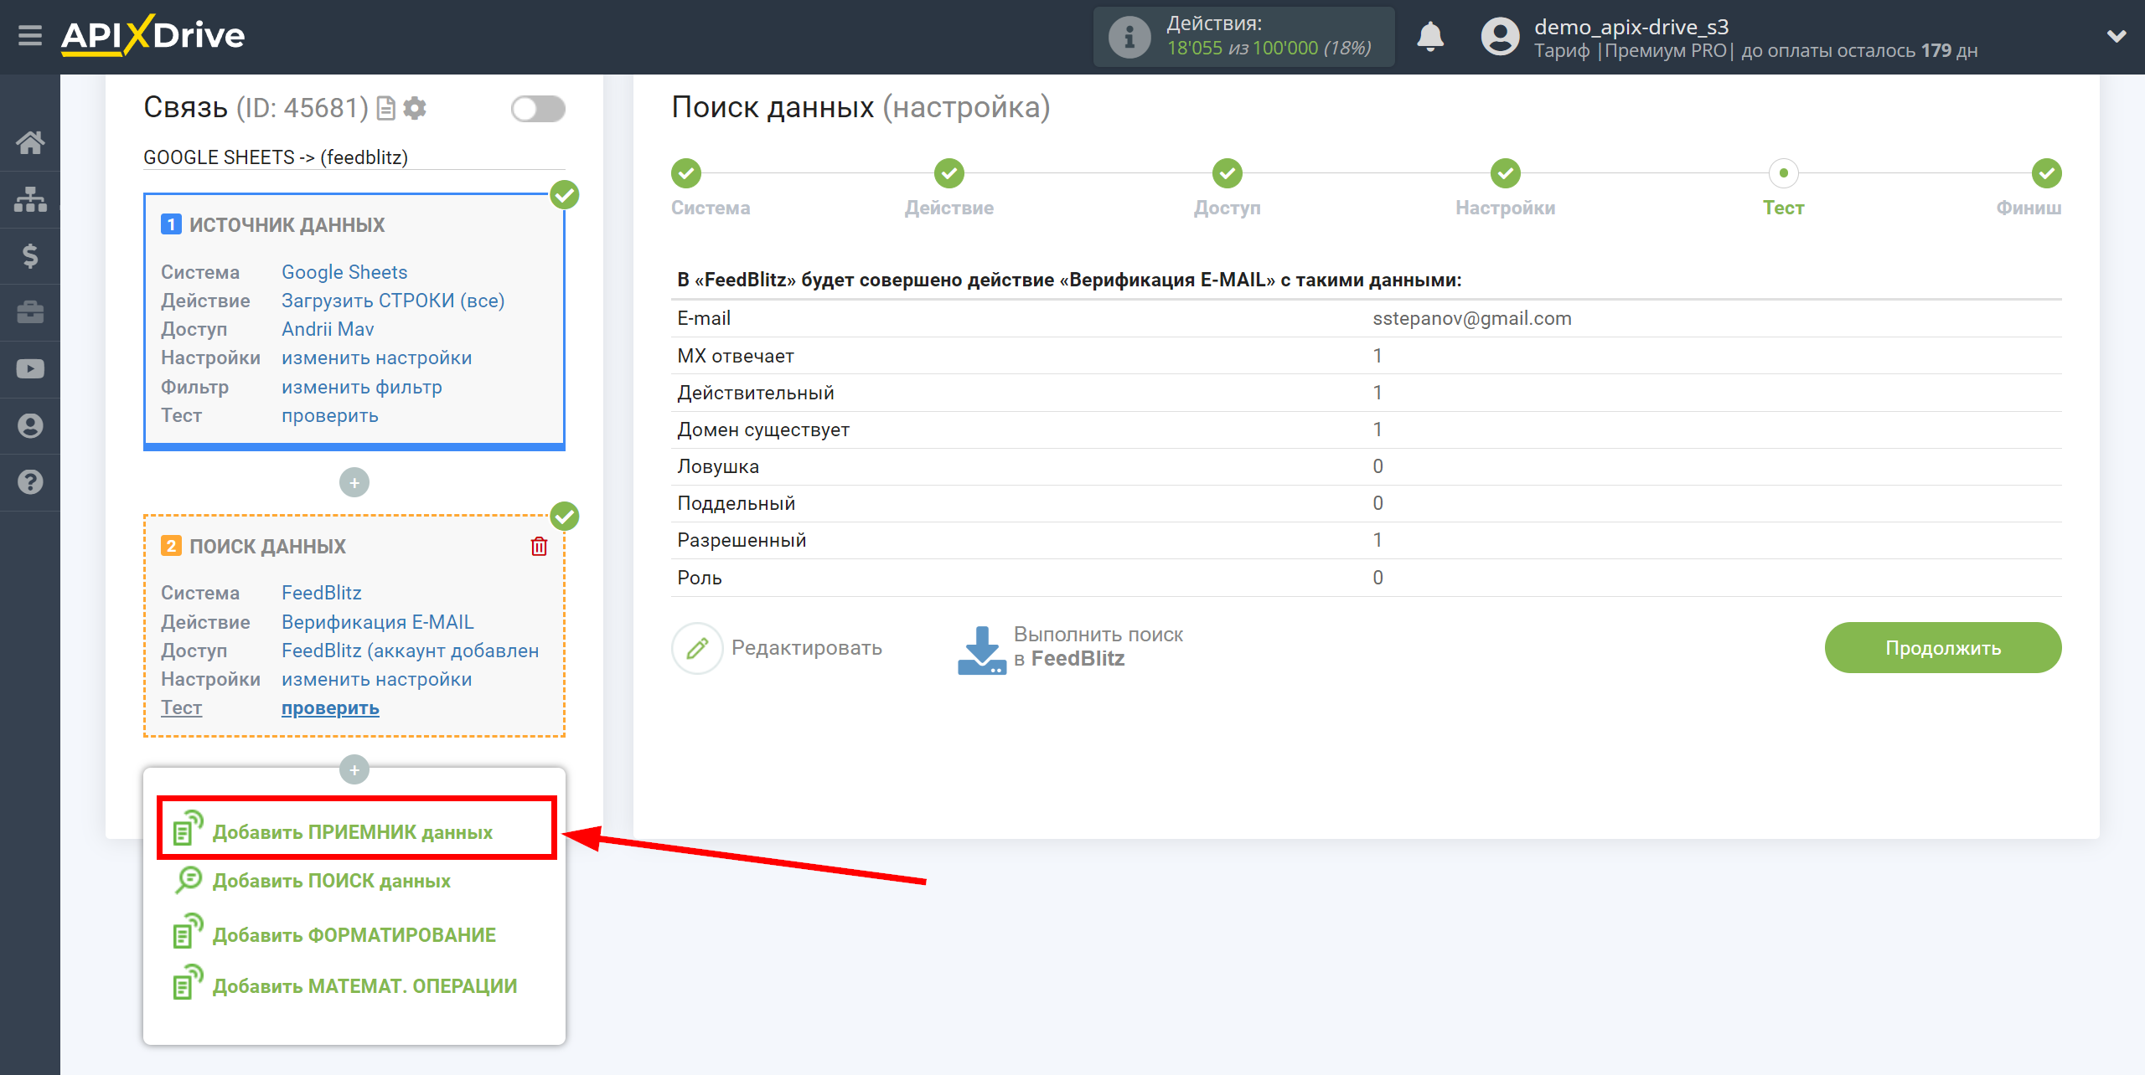Viewport: 2145px width, 1075px height.
Task: Click the MX отвечает row
Action: (1366, 356)
